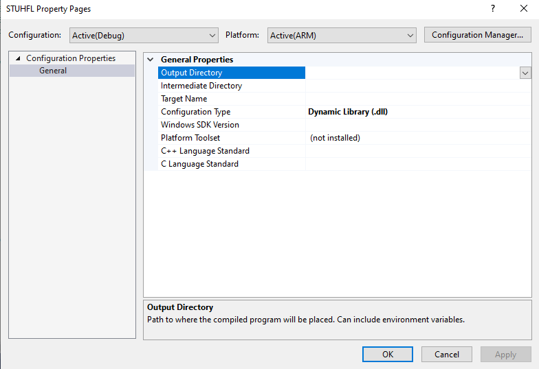This screenshot has height=369, width=539.
Task: Select the C++ Language Standard property
Action: pyautogui.click(x=231, y=151)
